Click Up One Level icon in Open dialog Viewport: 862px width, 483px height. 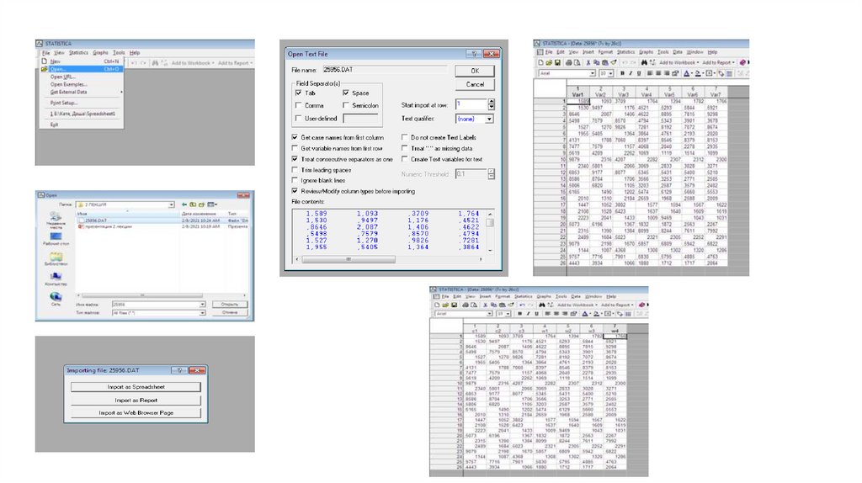[193, 204]
